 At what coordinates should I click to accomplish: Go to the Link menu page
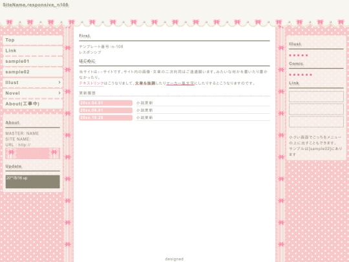[x=32, y=51]
